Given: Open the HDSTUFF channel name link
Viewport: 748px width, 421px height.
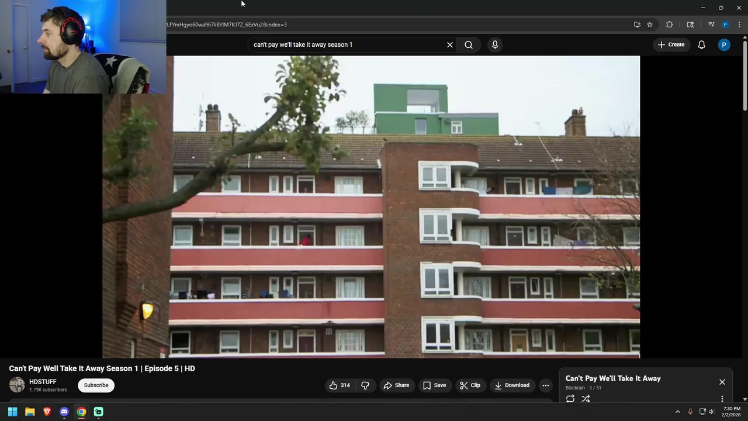Looking at the screenshot, I should (43, 382).
